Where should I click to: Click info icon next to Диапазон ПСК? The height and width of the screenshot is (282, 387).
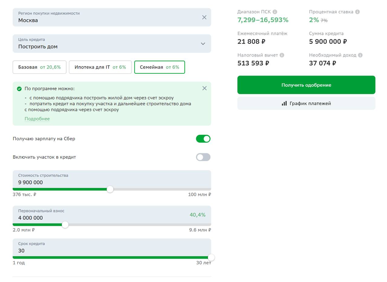[275, 12]
